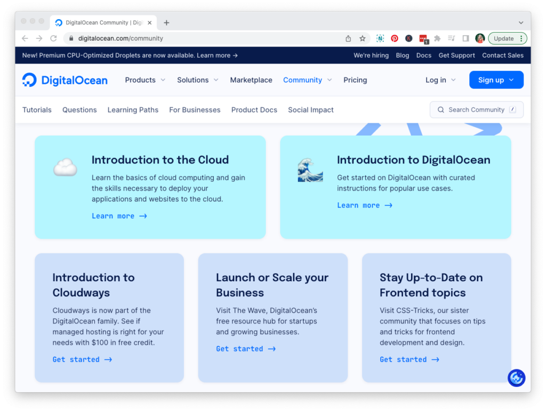Switch to the Tutorials tab
Image resolution: width=546 pixels, height=411 pixels.
pos(37,109)
